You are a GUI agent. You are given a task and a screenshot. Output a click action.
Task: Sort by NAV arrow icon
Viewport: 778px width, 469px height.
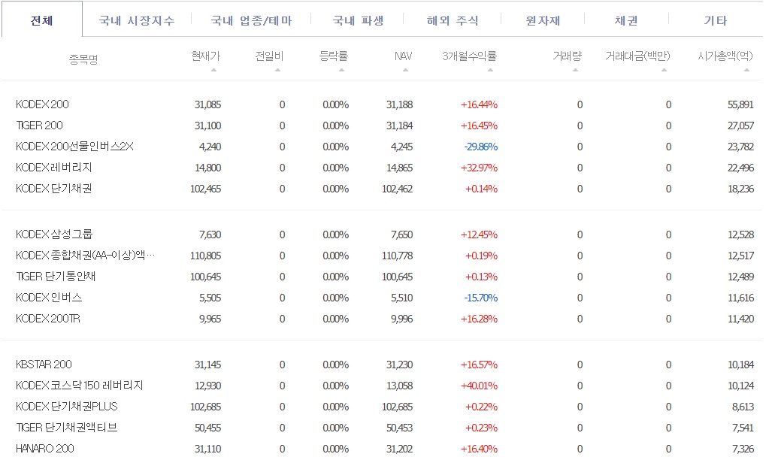click(406, 70)
